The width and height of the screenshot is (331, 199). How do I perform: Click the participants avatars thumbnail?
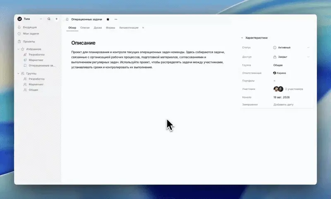[x=278, y=89]
